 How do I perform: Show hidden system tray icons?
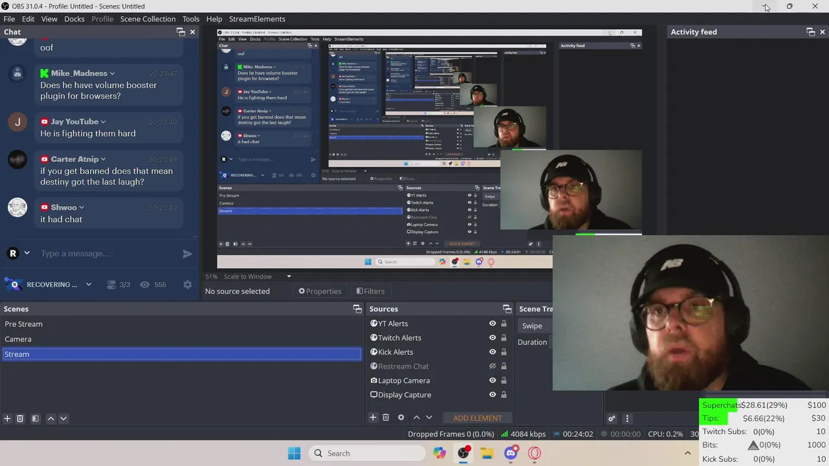point(688,453)
